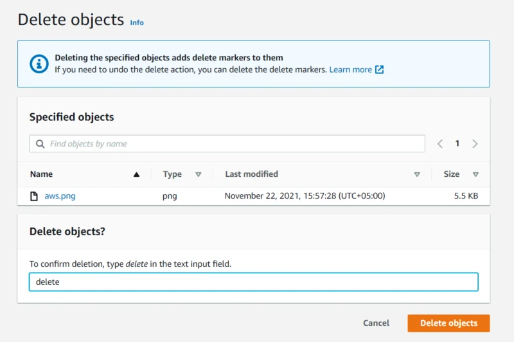The height and width of the screenshot is (342, 514).
Task: Click the Delete objects? section heading
Action: pyautogui.click(x=67, y=231)
